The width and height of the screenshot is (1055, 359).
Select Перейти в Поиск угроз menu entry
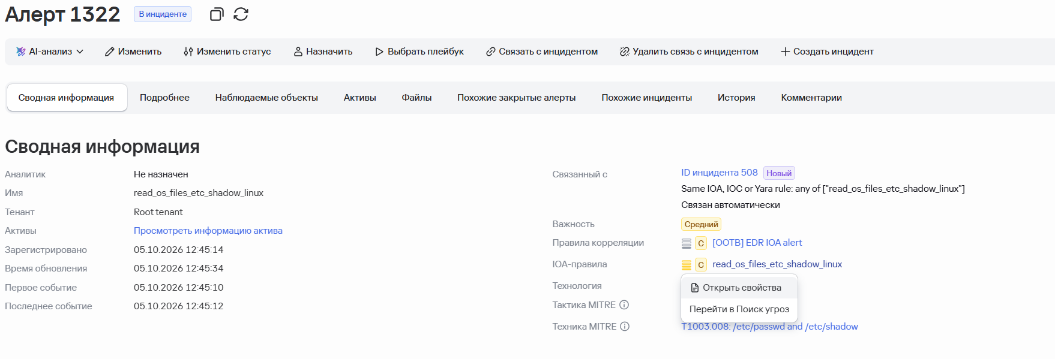[x=739, y=309]
